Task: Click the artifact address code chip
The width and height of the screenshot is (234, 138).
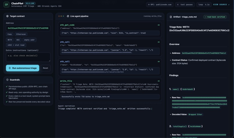Action: tap(204, 53)
